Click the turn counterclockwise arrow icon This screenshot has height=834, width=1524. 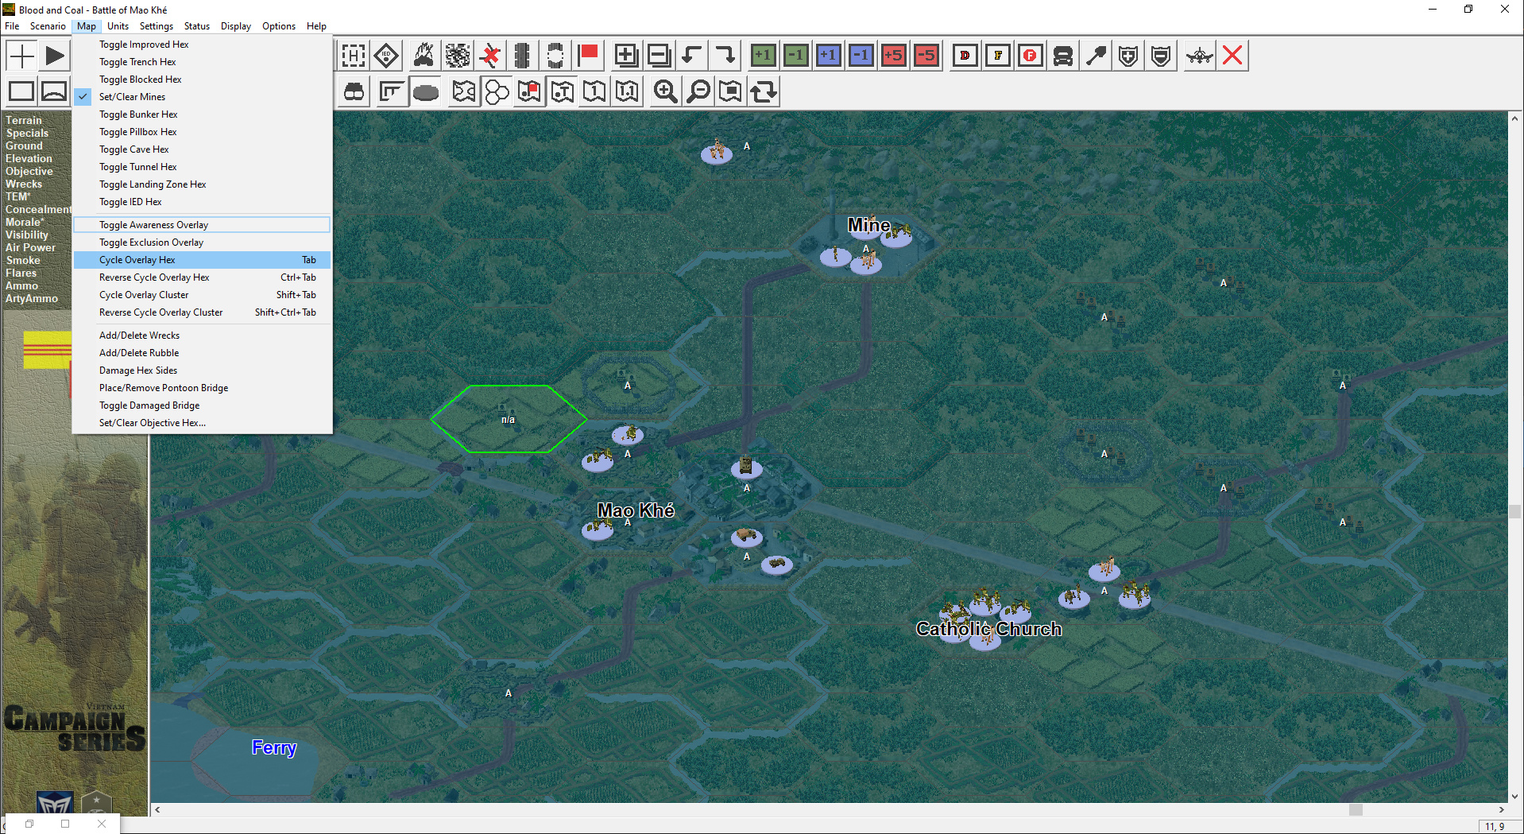click(692, 56)
